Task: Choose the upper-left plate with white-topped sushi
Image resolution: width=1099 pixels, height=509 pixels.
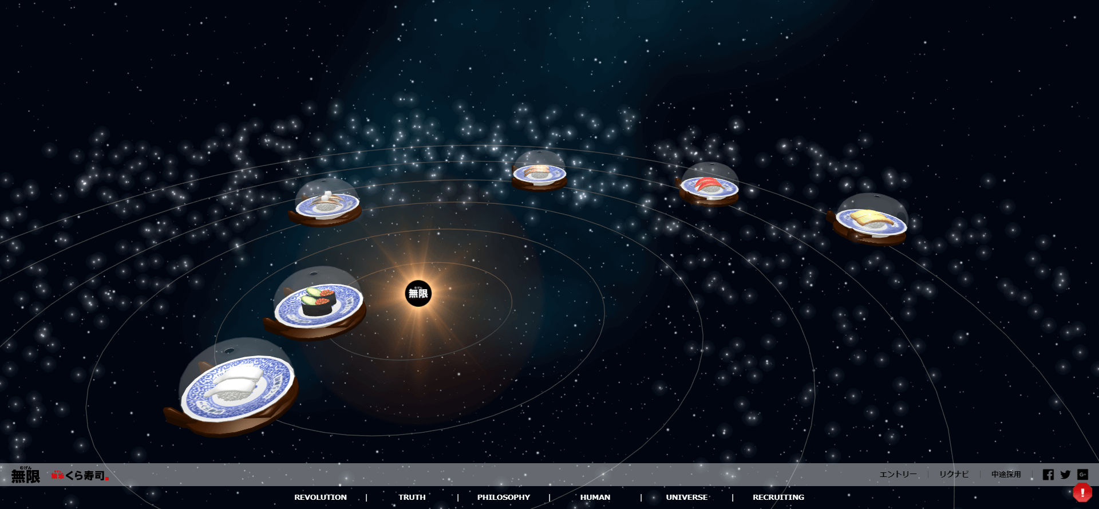Action: (x=327, y=204)
